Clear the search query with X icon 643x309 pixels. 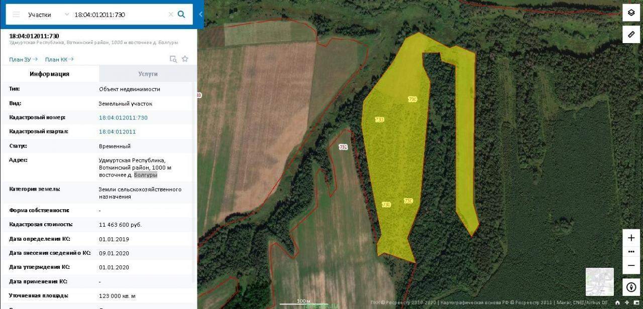coord(171,15)
